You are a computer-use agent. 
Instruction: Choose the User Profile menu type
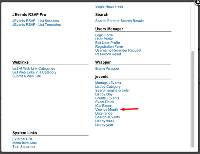(104, 39)
